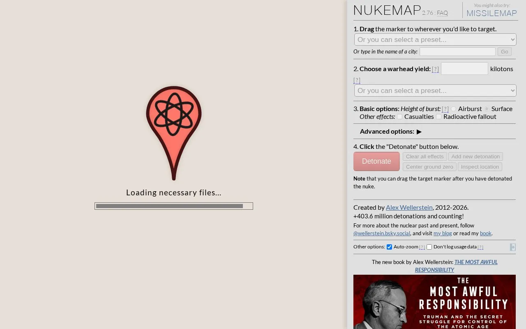Click the Clear all effects button
The image size is (526, 329).
425,157
